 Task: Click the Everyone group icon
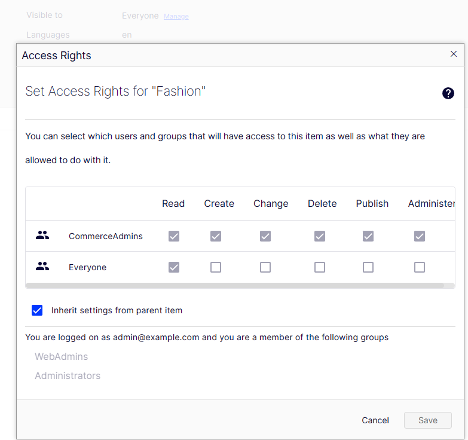(42, 266)
